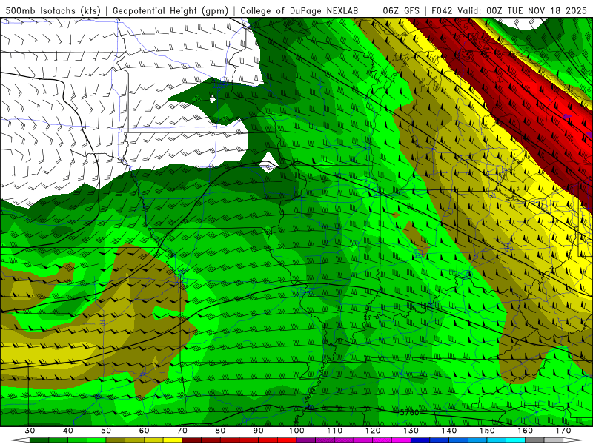
Task: Click the 80 label on the color scale
Action: [x=220, y=431]
